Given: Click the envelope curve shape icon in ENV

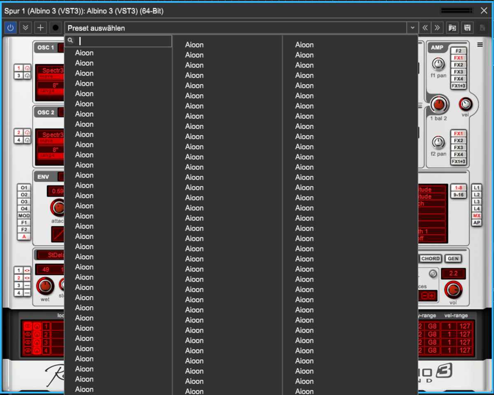Looking at the screenshot, I should pos(58,234).
